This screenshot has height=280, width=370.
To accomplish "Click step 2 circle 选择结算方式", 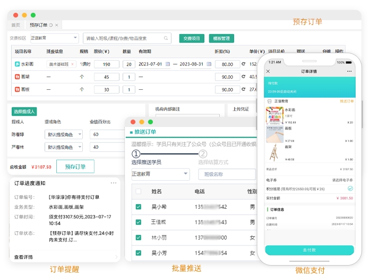I will coord(203,154).
